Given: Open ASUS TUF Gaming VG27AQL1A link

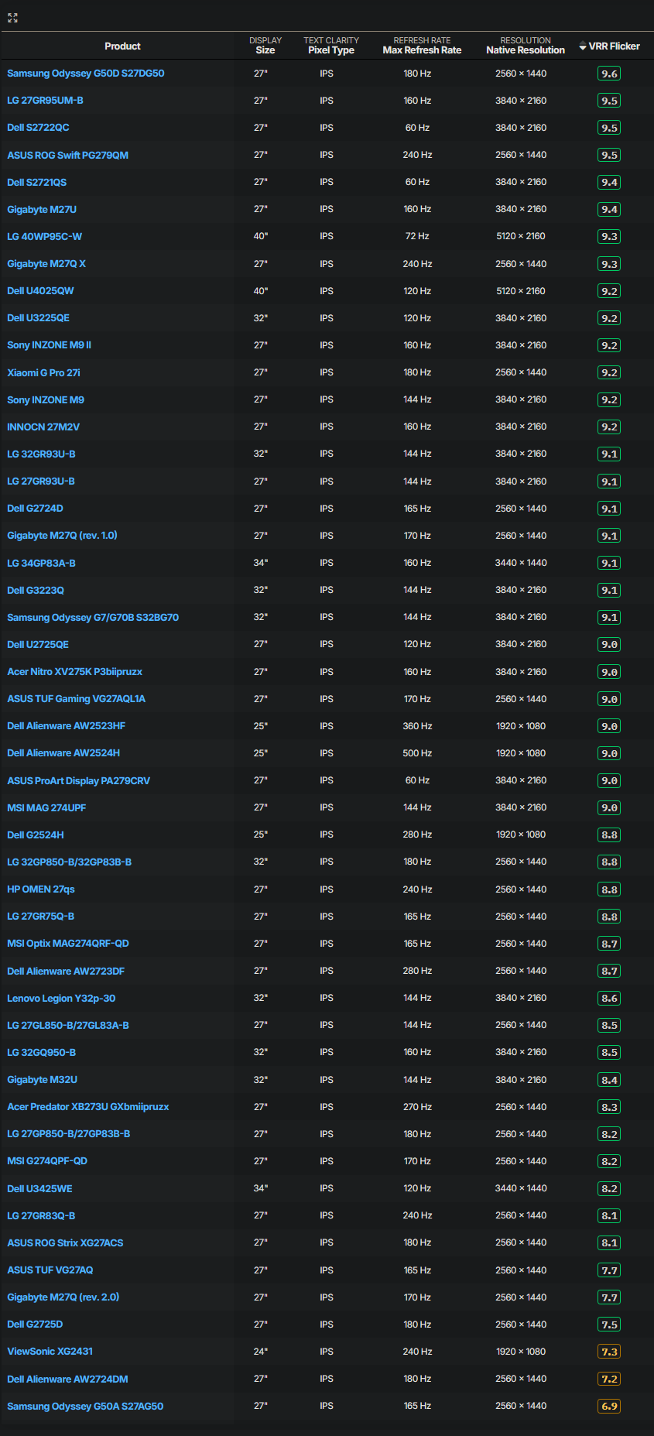Looking at the screenshot, I should point(76,699).
